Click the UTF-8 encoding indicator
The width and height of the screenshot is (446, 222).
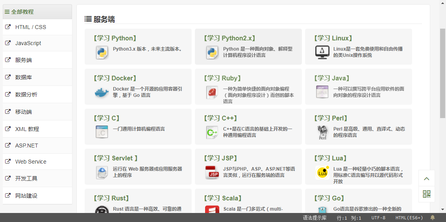click(x=379, y=218)
